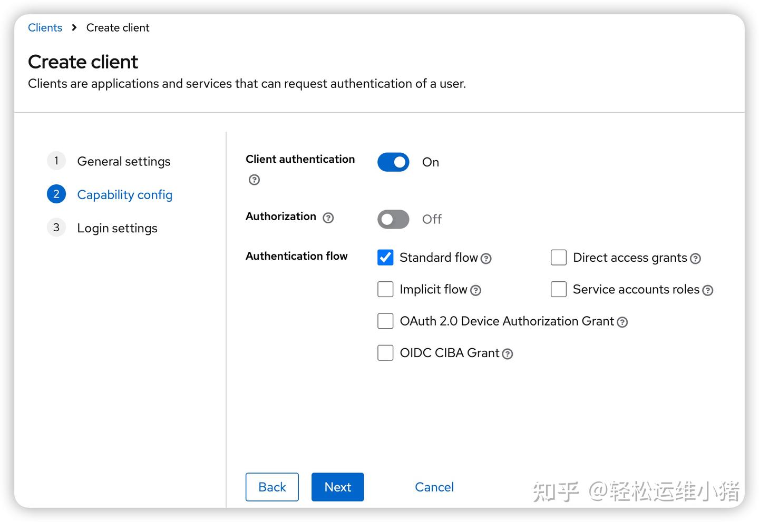Screen dimensions: 759x522
Task: Enable the OIDC CIBA Grant option
Action: click(x=385, y=352)
